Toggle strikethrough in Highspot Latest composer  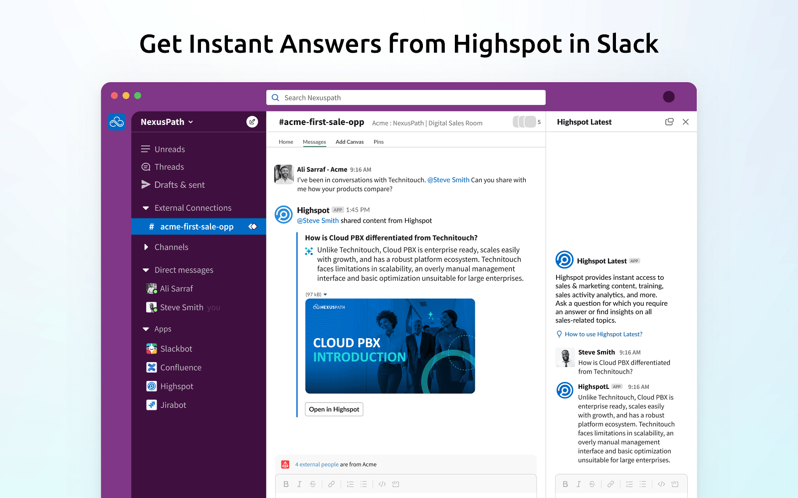pyautogui.click(x=592, y=484)
